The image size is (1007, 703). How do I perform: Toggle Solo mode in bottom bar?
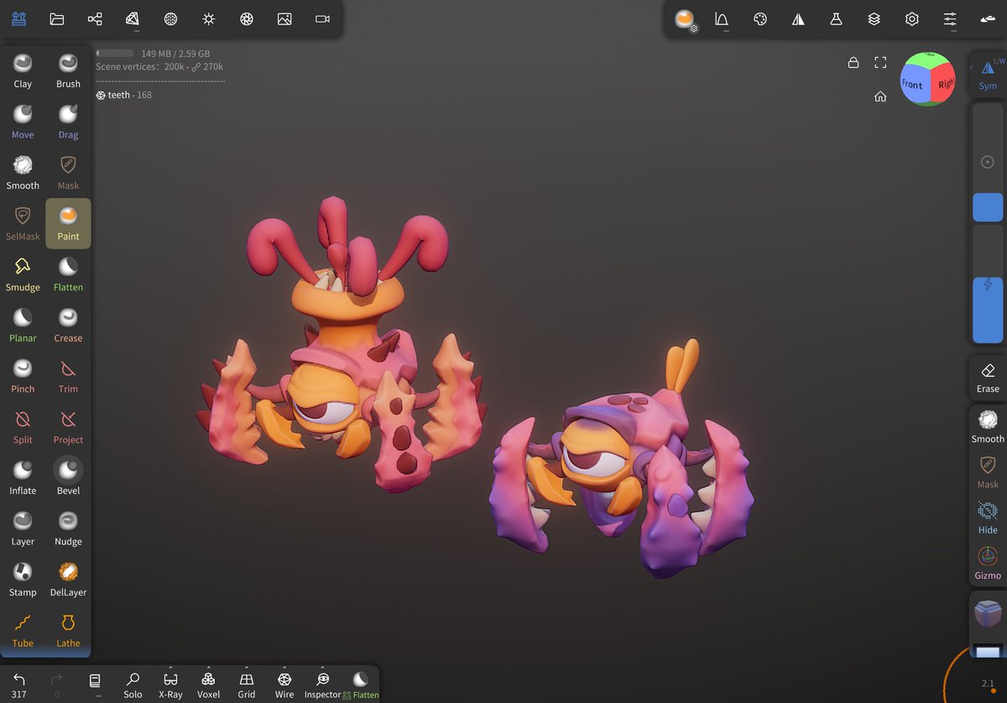[x=133, y=685]
